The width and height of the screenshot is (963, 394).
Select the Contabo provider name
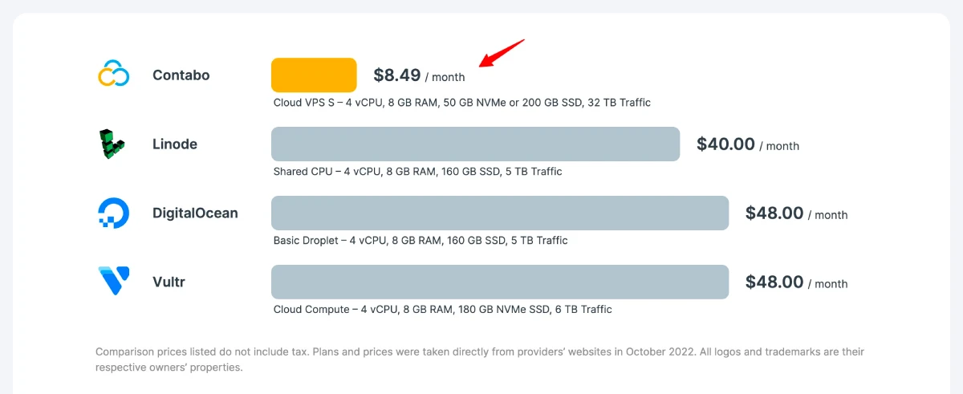tap(181, 75)
